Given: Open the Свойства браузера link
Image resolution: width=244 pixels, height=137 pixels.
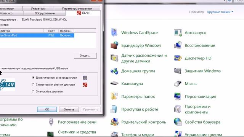Looking at the screenshot, I should coord(202,122).
